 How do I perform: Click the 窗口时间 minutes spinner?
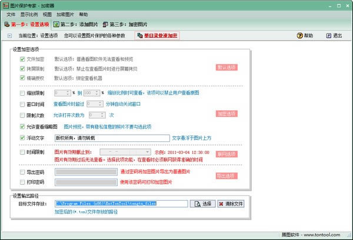point(95,104)
